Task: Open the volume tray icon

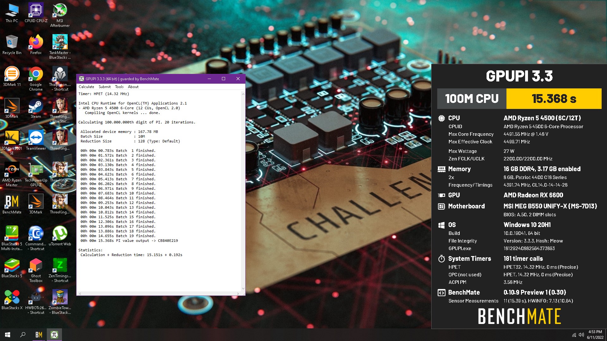Action: click(581, 335)
